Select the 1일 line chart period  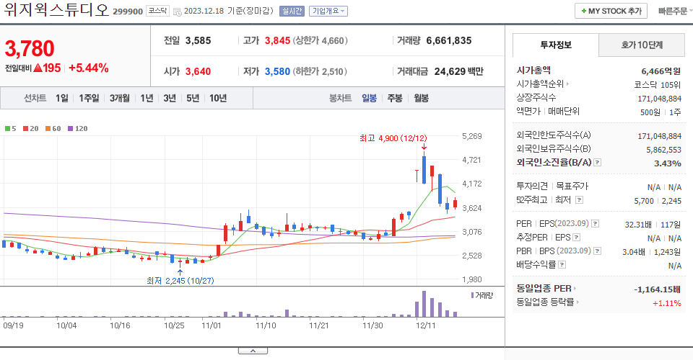62,98
